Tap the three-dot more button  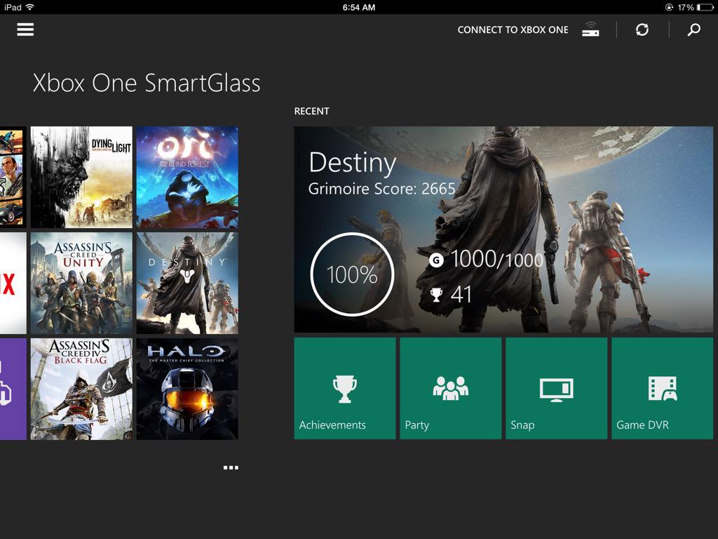tap(231, 467)
